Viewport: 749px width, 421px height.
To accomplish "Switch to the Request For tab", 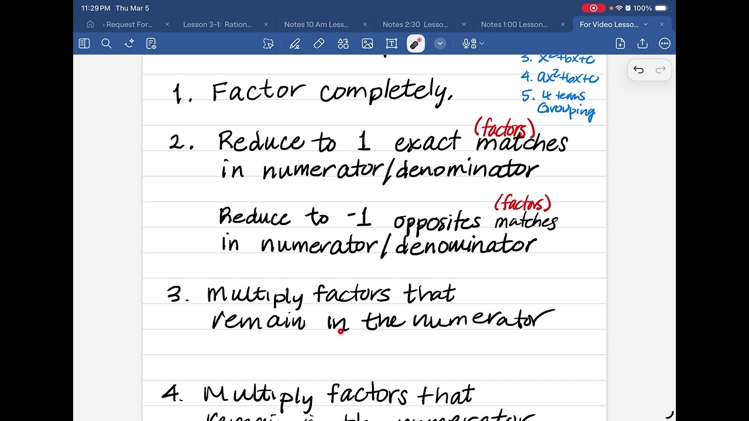I will pos(128,25).
